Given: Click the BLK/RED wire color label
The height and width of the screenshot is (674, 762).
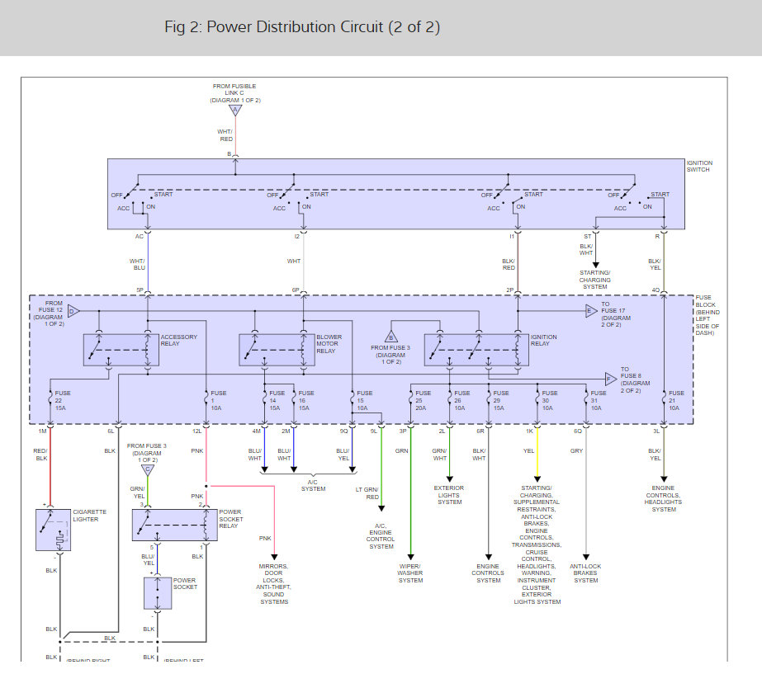Looking at the screenshot, I should click(509, 264).
